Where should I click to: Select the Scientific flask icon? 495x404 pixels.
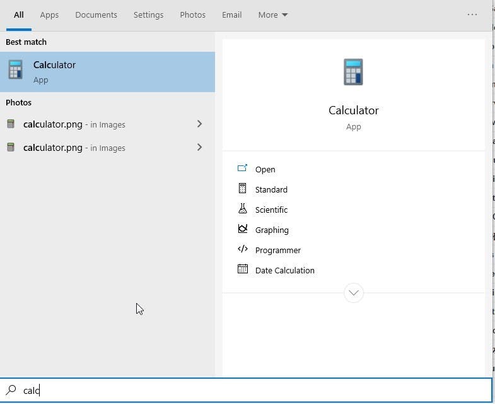point(243,209)
